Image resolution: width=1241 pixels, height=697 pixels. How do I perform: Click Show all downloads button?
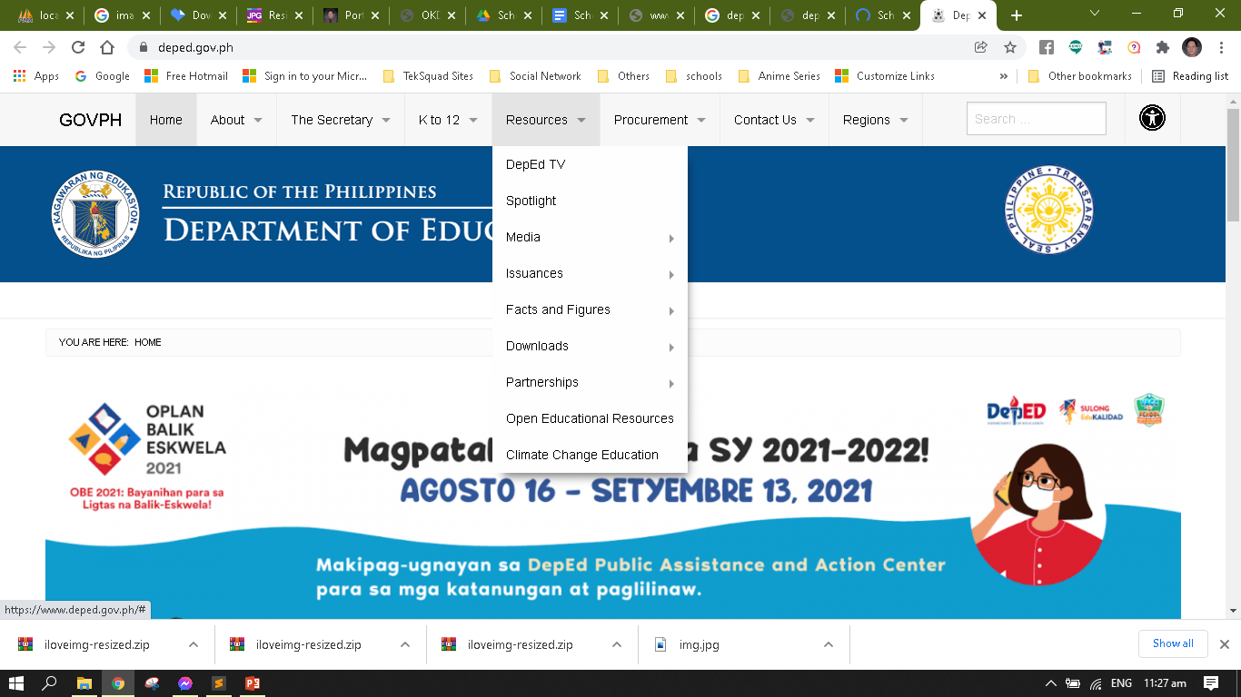coord(1172,643)
